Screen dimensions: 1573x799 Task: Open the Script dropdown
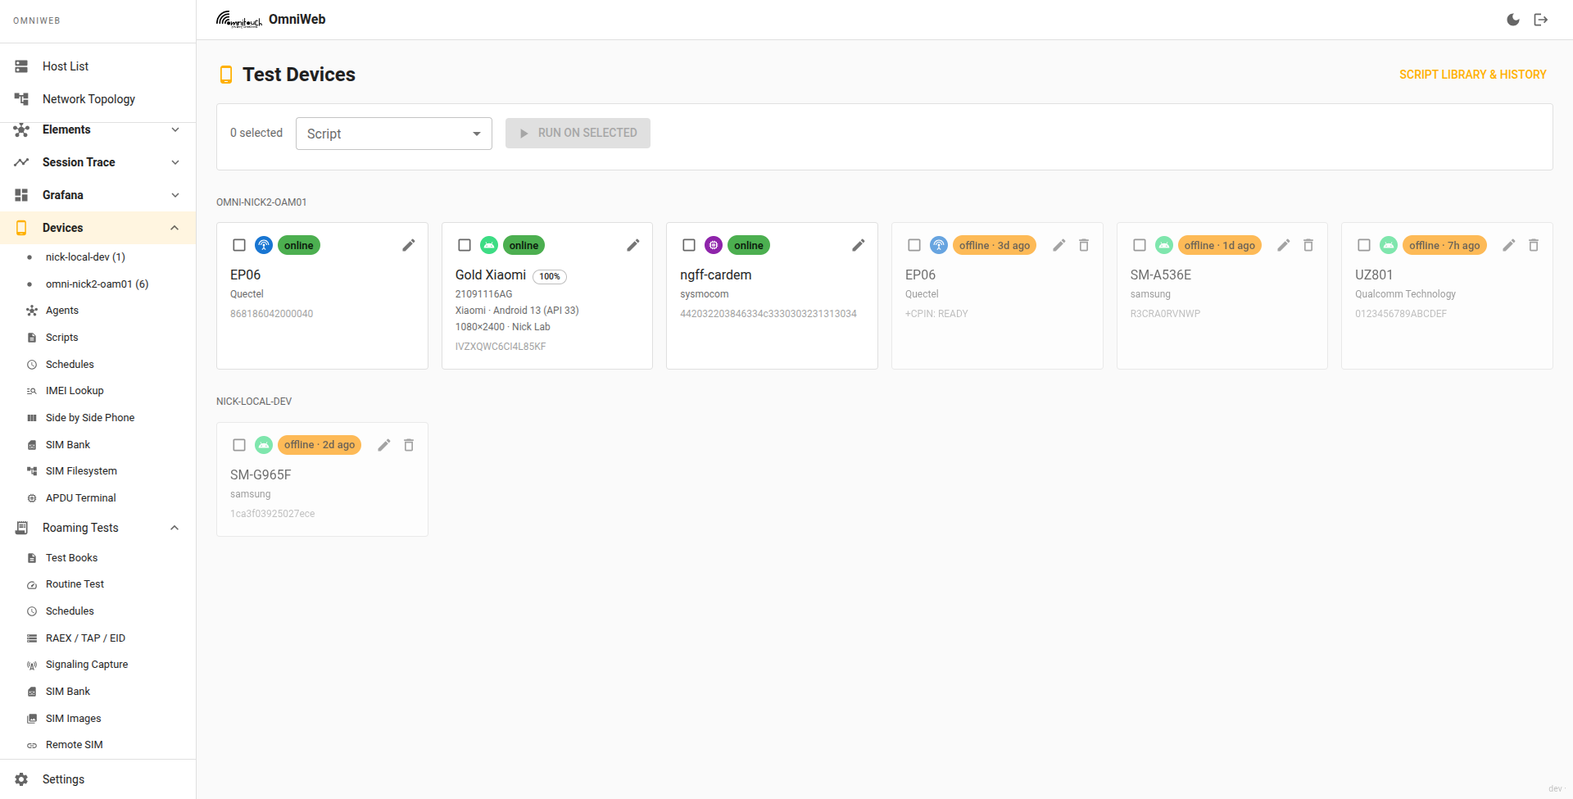pos(394,134)
